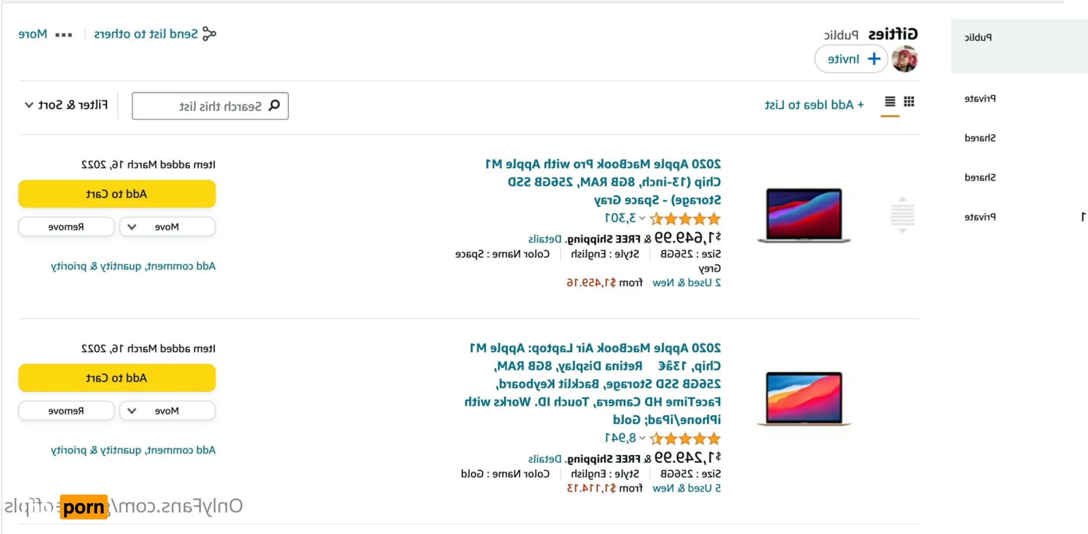Open the MacBook Air product thumbnail
The height and width of the screenshot is (534, 1088).
coord(803,399)
